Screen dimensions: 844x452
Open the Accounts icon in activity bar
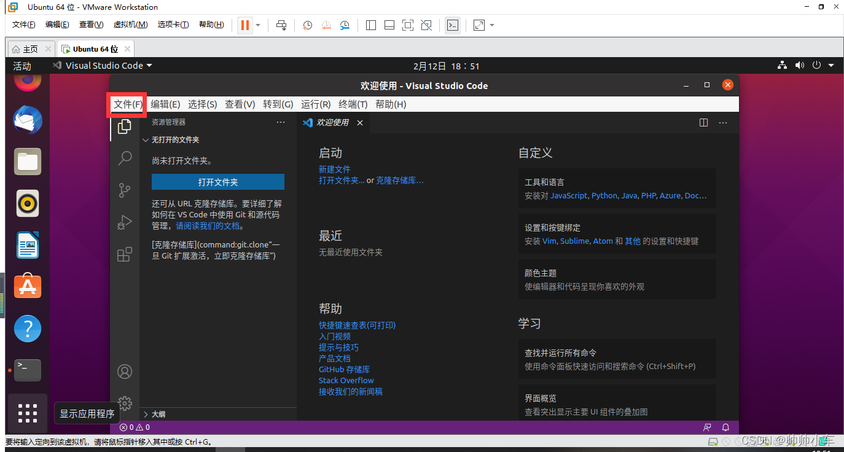click(125, 372)
